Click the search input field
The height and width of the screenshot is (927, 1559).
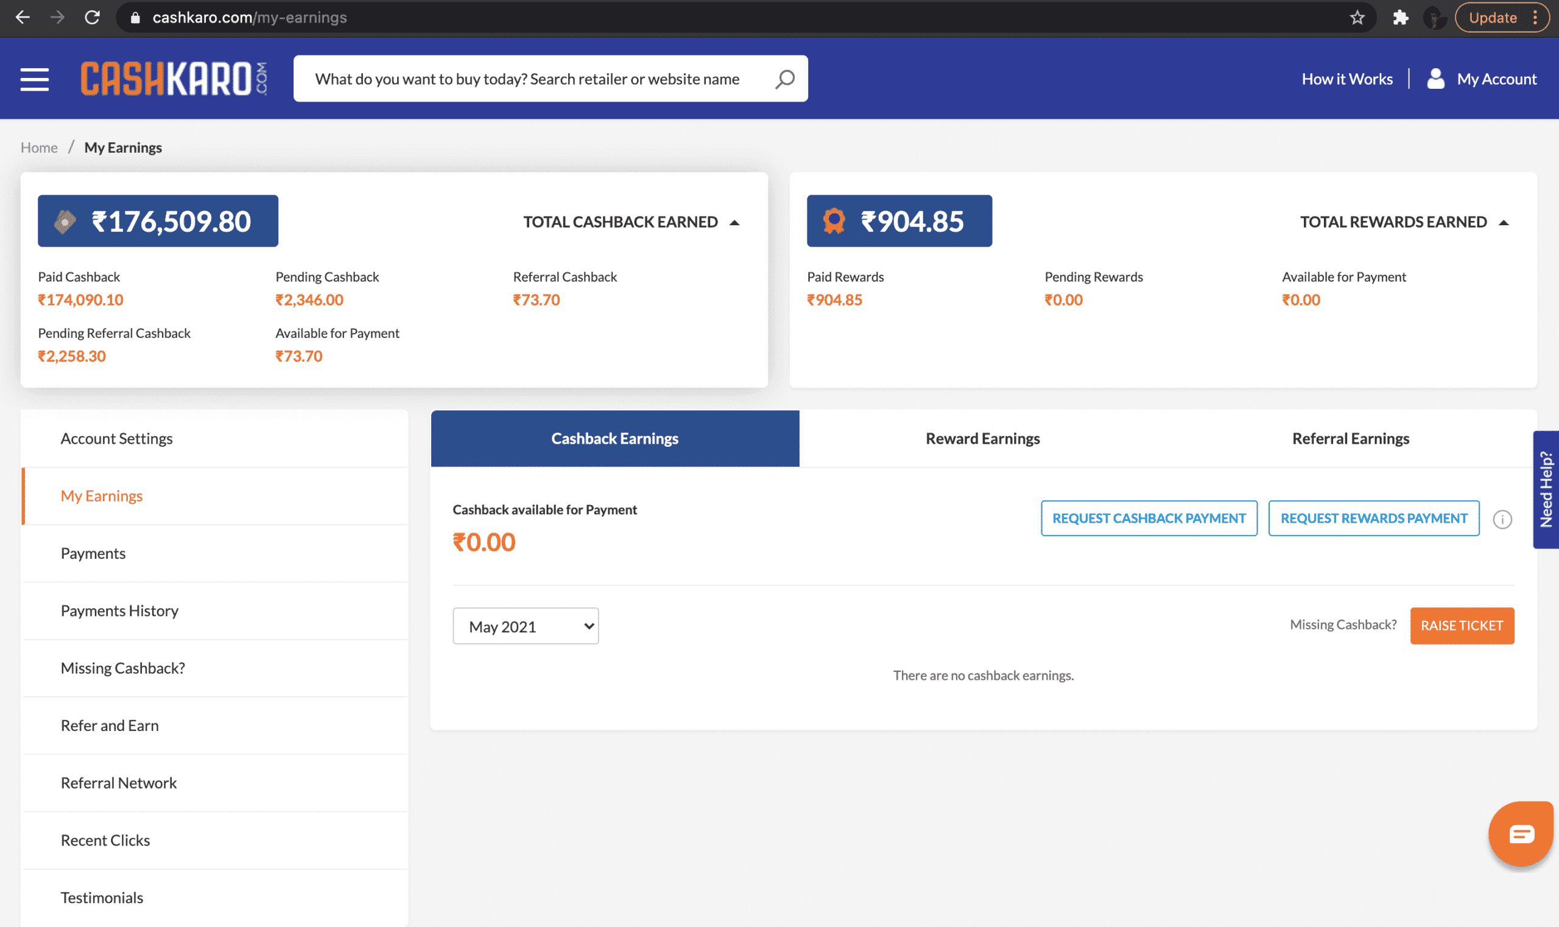[x=550, y=77]
